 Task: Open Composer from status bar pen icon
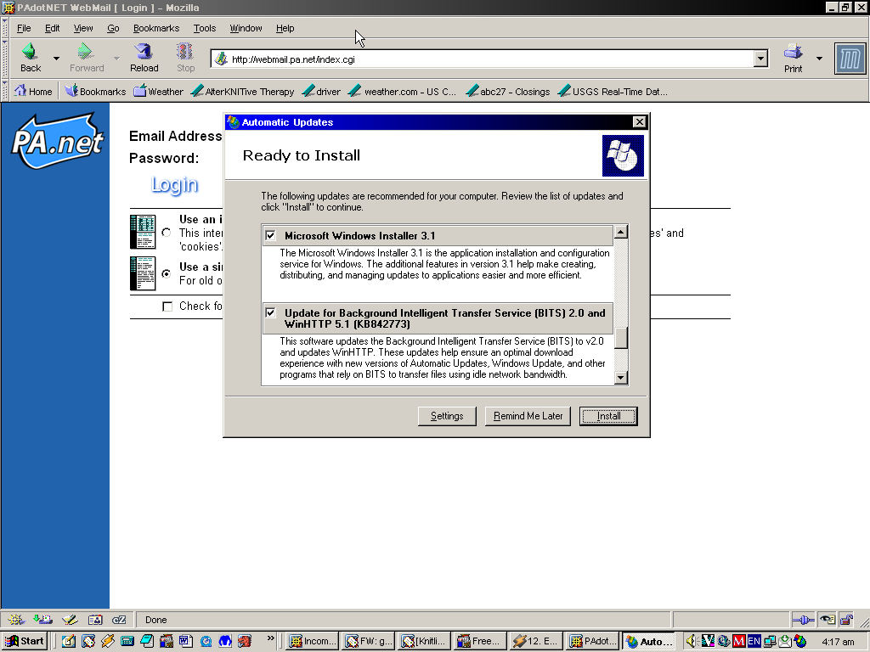point(70,620)
